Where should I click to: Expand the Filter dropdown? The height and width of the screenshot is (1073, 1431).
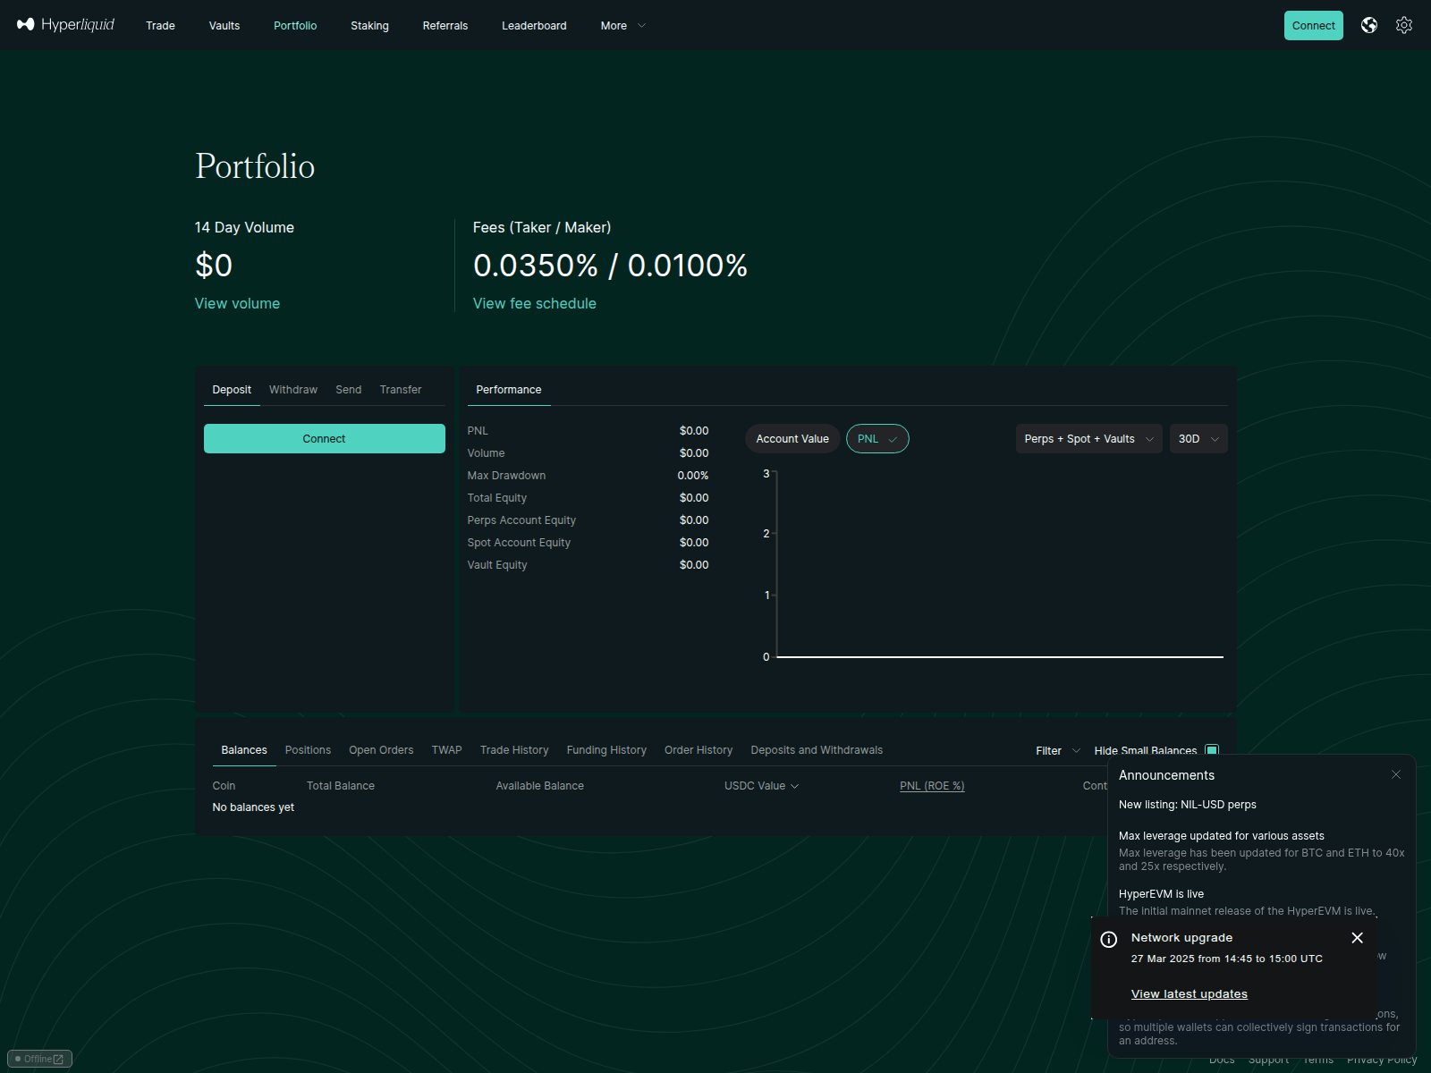(1057, 751)
